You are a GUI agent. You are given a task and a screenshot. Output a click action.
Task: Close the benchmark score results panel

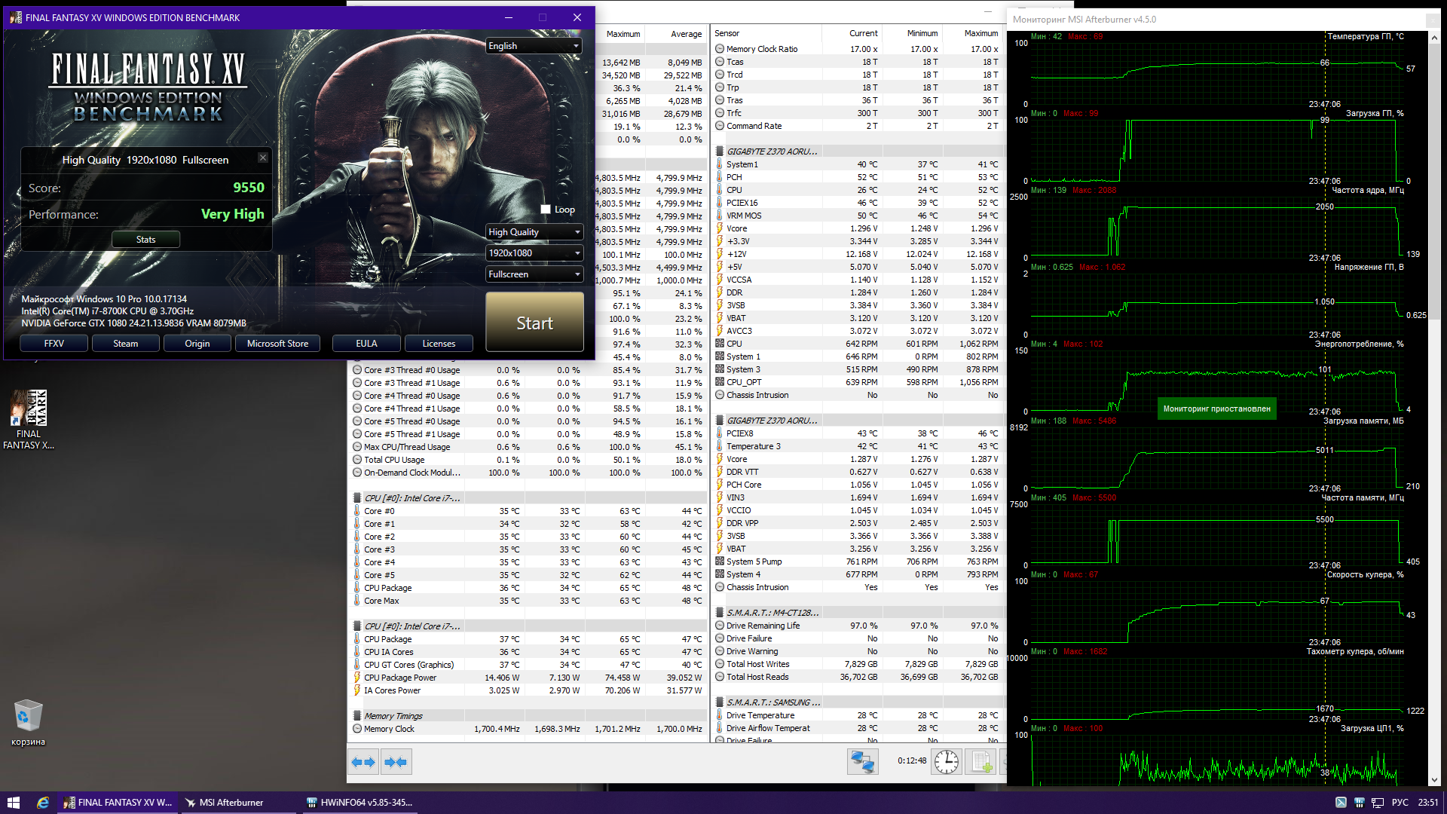(x=263, y=158)
